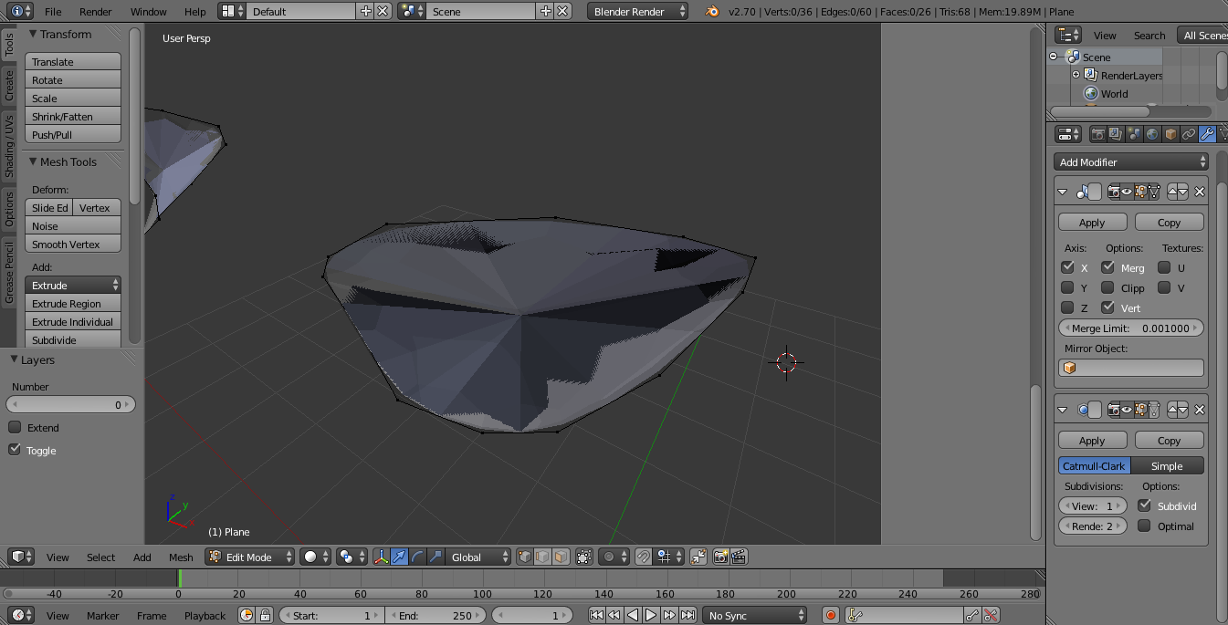Open the Grease Pencil tab
1228x625 pixels.
coord(9,273)
